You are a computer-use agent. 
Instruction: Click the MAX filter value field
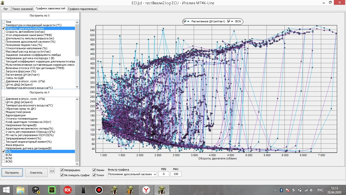pyautogui.click(x=176, y=174)
